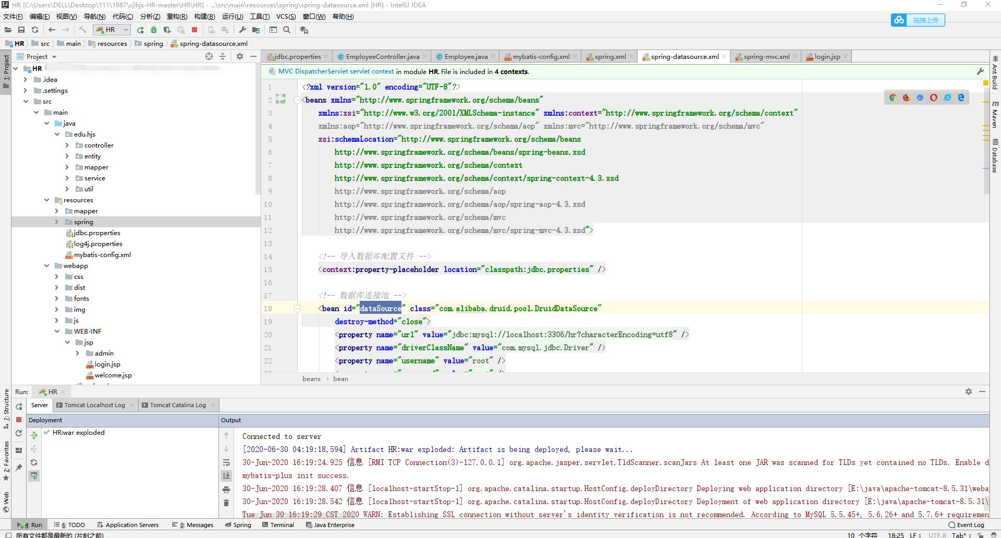
Task: Toggle soft-wrap in the Run console
Action: (x=226, y=462)
